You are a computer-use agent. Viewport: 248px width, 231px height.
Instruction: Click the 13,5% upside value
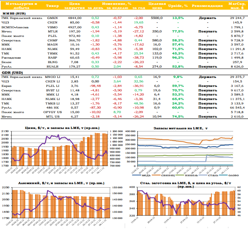tap(178, 18)
